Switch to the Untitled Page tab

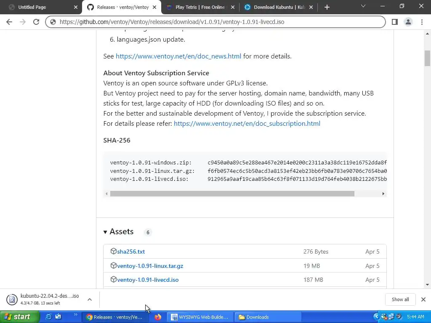pos(41,7)
